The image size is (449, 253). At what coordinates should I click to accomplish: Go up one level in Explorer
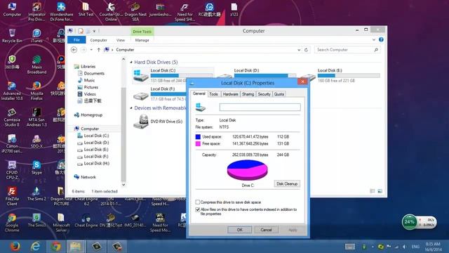tap(98, 50)
